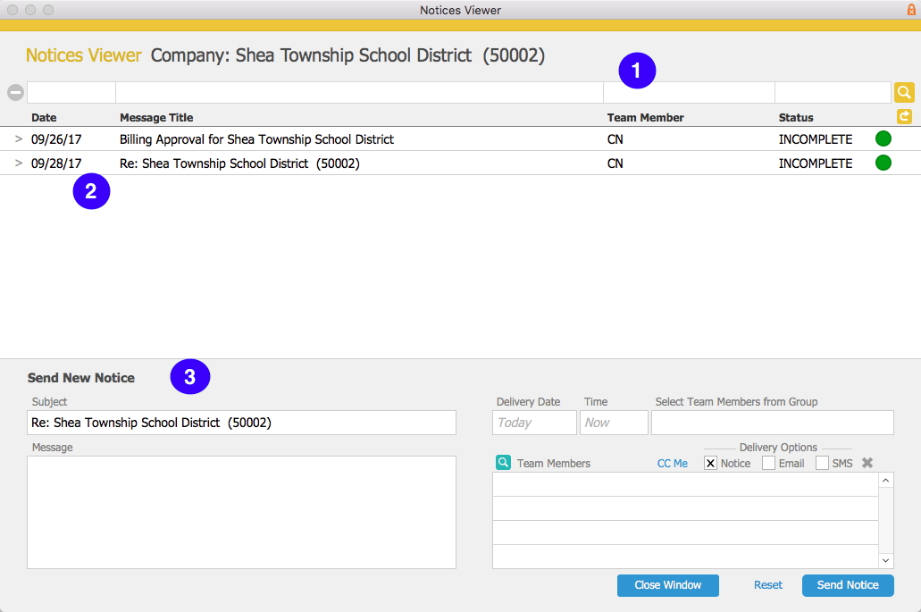Click the Status column header
Image resolution: width=921 pixels, height=612 pixels.
[796, 117]
